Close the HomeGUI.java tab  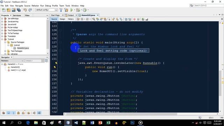(98, 15)
